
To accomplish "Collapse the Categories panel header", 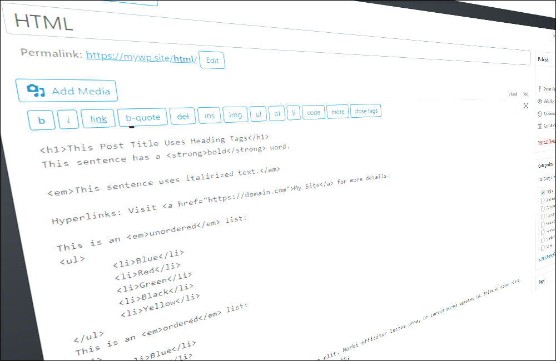I will (x=545, y=165).
